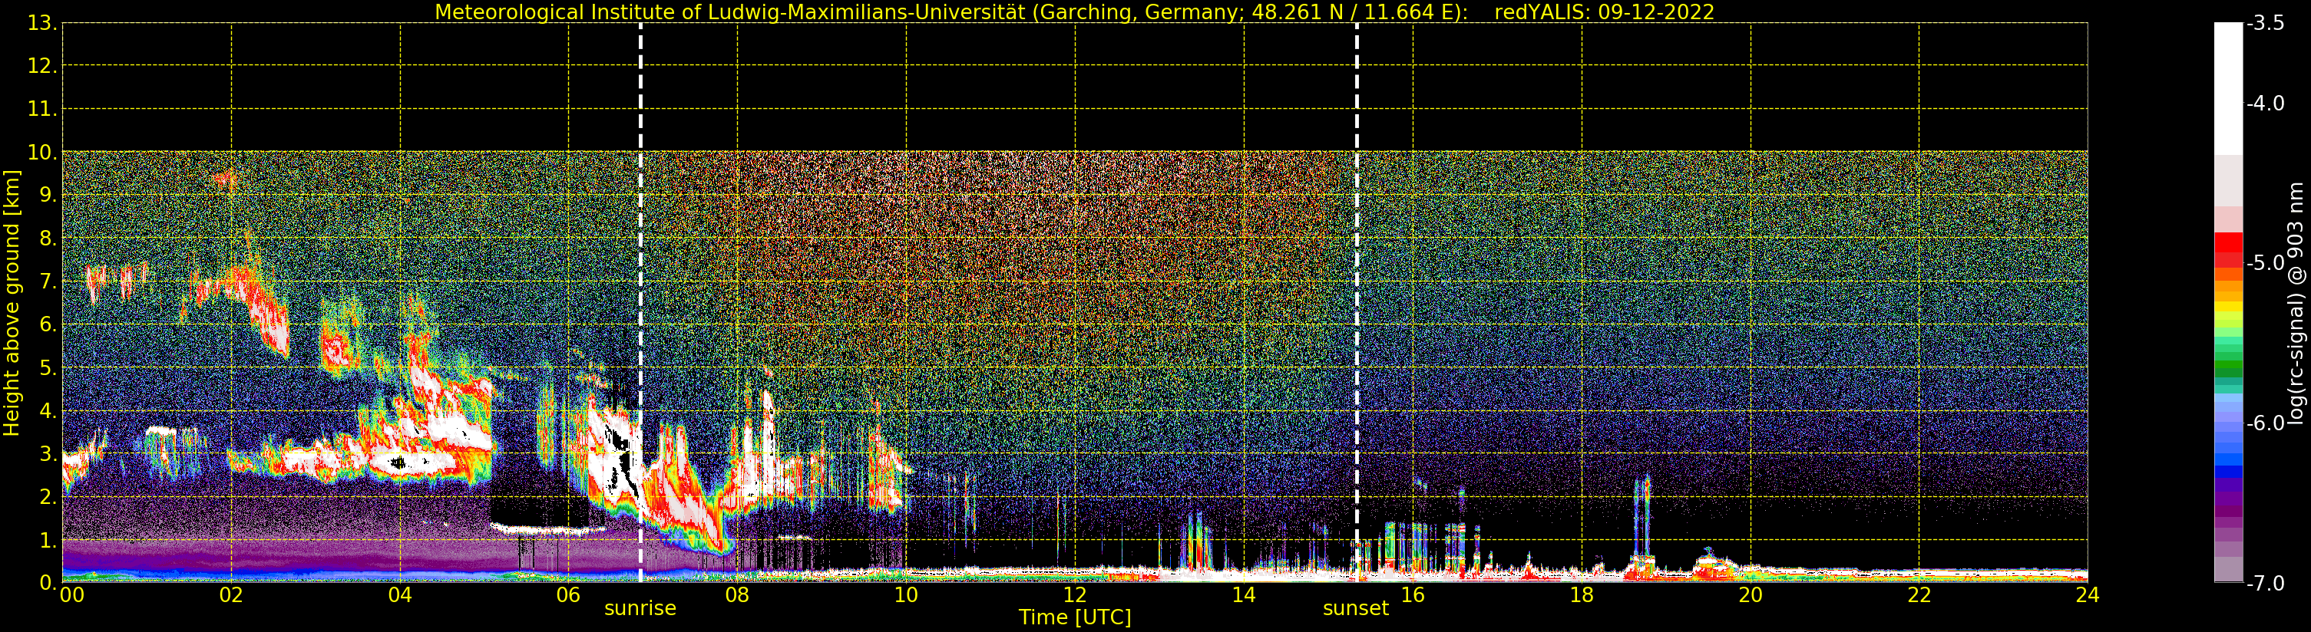The width and height of the screenshot is (2311, 632).
Task: Click the plot title naming the Meteorological Institute
Action: (1075, 12)
